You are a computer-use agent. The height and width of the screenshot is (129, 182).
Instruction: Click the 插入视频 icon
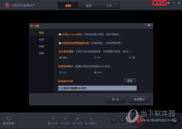pos(78,119)
